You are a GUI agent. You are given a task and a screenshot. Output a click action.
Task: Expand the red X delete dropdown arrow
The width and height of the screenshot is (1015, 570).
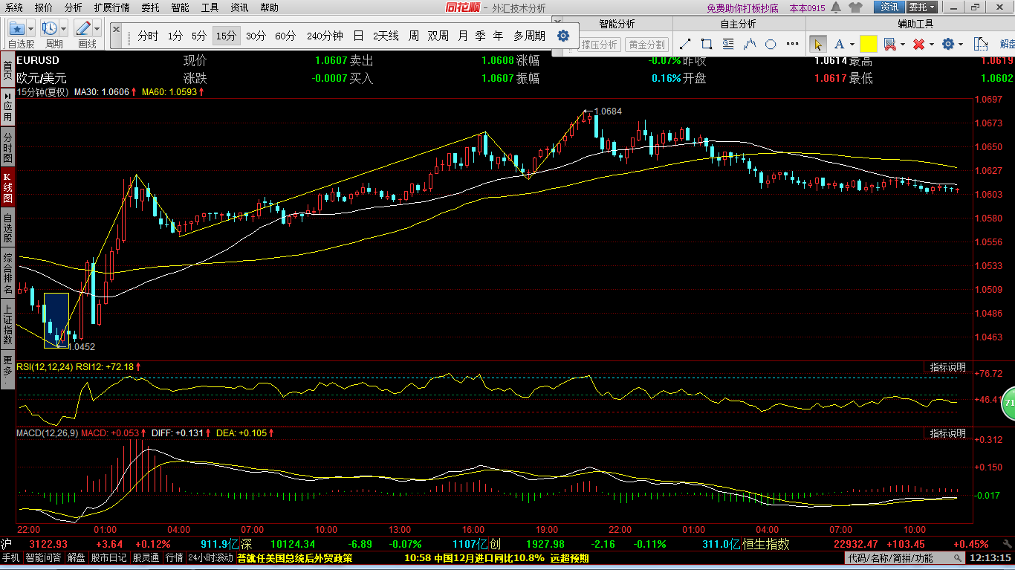tap(930, 45)
